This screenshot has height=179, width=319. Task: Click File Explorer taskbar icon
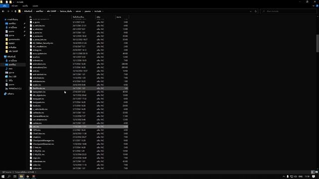coord(21,177)
